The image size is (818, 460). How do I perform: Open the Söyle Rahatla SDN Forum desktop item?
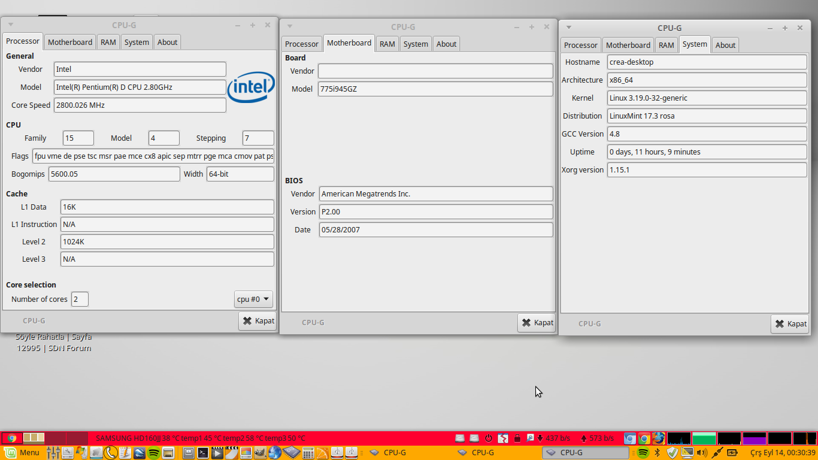(x=54, y=342)
